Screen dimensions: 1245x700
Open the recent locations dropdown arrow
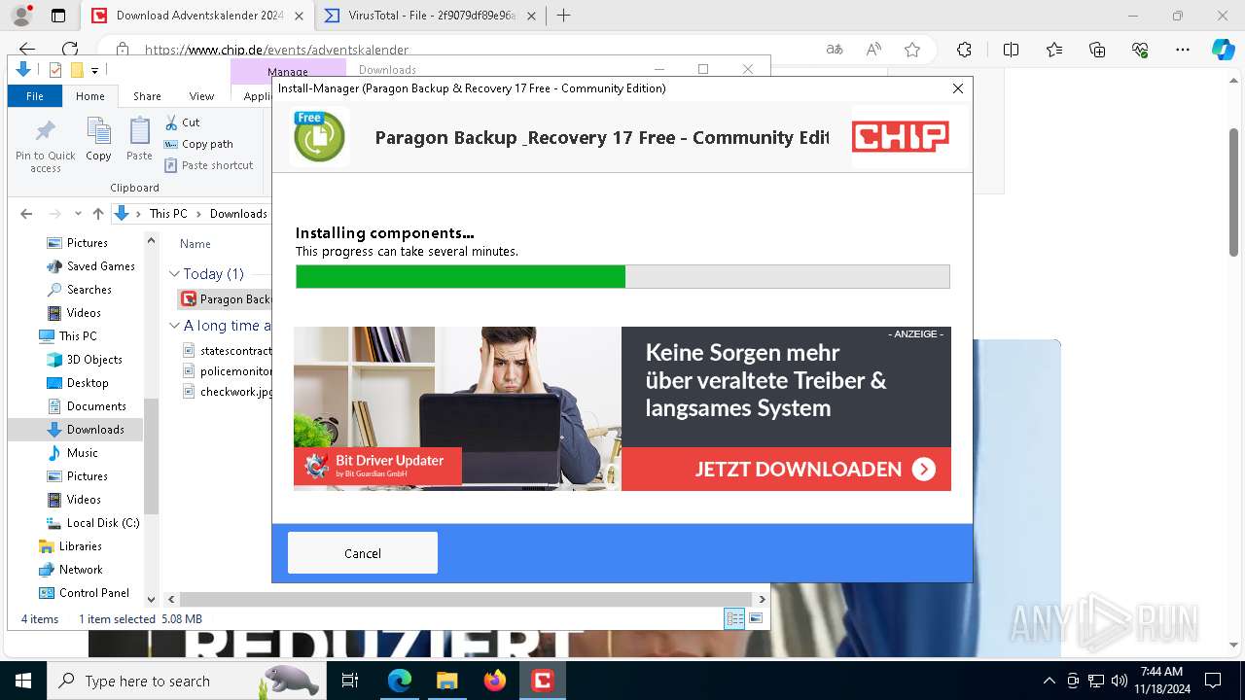coord(77,214)
